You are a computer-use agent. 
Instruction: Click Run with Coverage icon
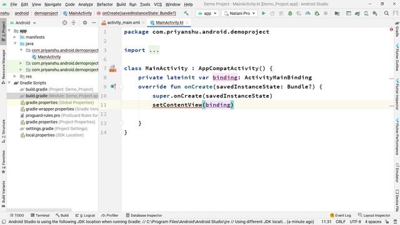coord(299,13)
